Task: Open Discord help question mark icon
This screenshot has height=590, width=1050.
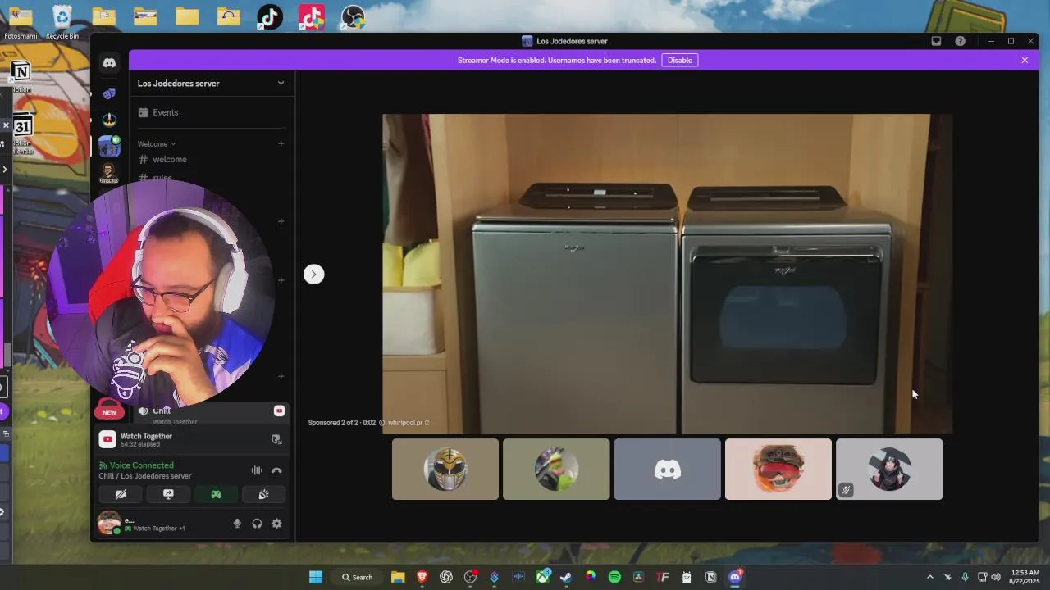Action: (960, 41)
